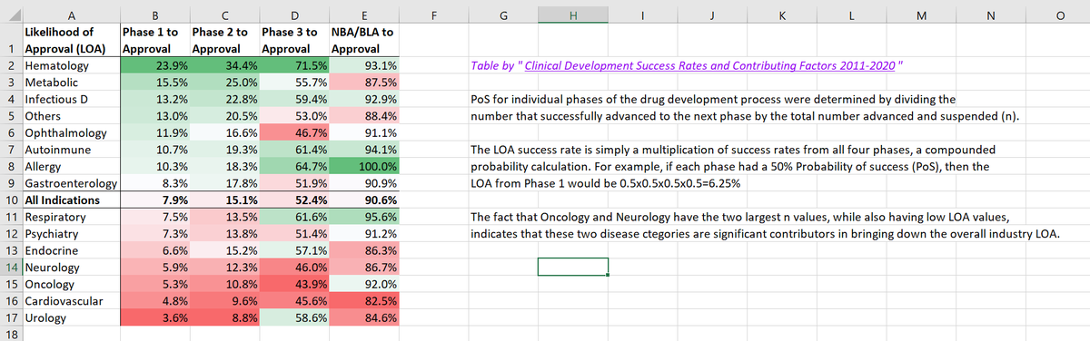Viewport: 1090px width, 341px height.
Task: Select All Indications Phase 3 value 52.4%
Action: pos(295,200)
